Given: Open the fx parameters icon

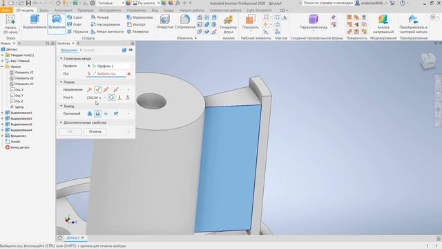Looking at the screenshot, I should click(x=177, y=3).
